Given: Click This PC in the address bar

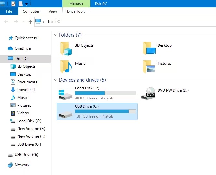Looking at the screenshot, I should [x=54, y=22].
